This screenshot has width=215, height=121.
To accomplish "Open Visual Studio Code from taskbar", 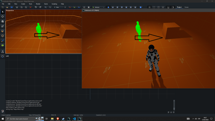I will click(74, 118).
